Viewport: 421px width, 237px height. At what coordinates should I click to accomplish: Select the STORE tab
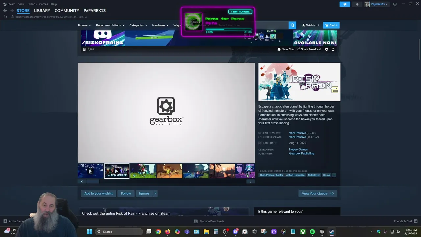tap(23, 11)
